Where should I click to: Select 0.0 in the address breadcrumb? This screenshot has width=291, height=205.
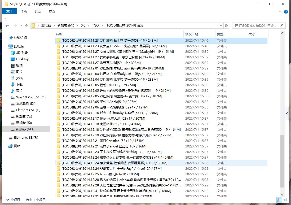(x=83, y=25)
